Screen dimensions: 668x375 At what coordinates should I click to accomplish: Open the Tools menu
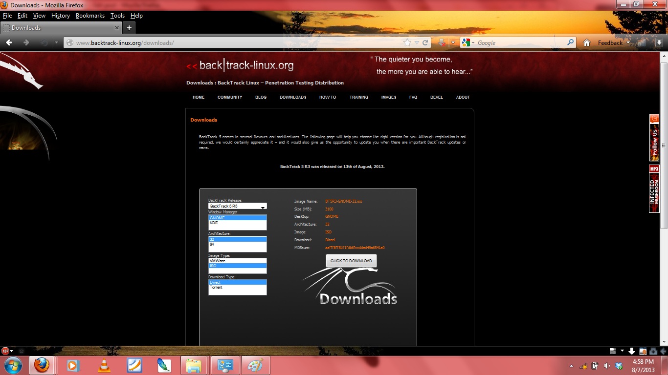(x=117, y=16)
